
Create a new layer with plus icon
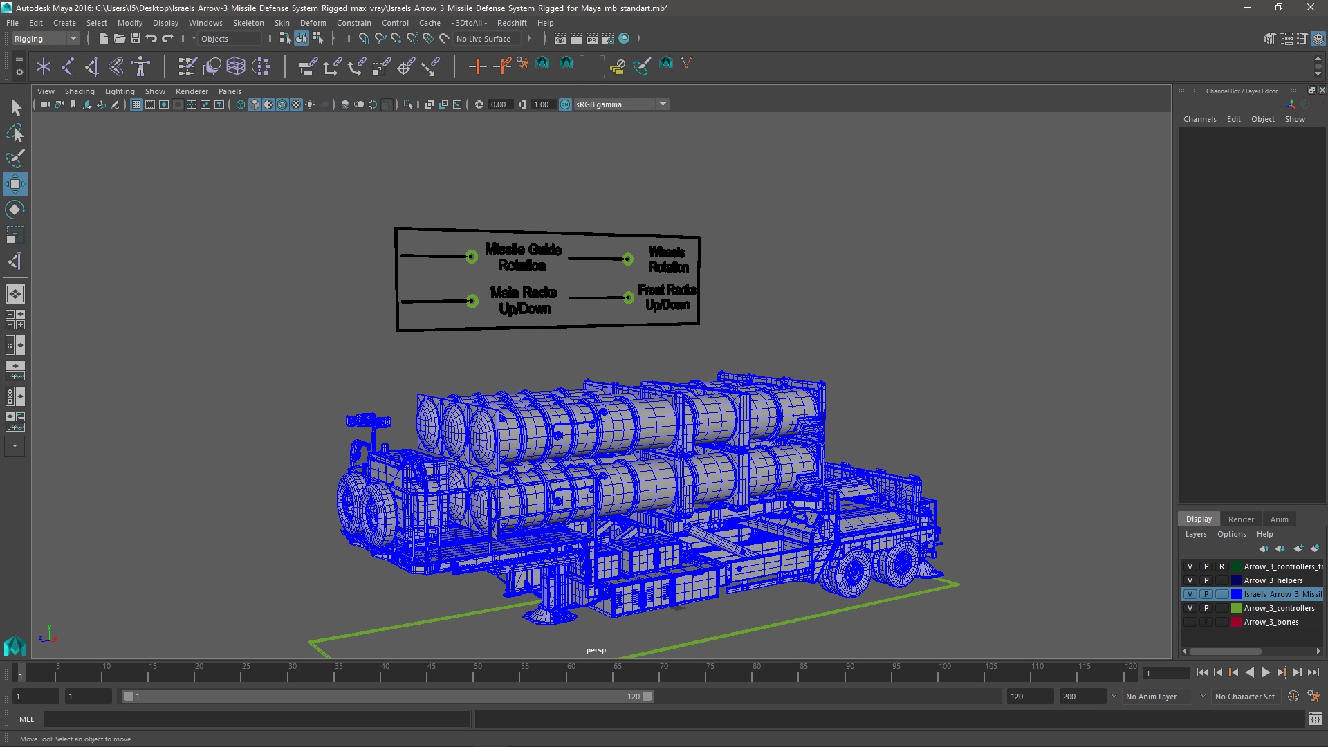click(1298, 548)
